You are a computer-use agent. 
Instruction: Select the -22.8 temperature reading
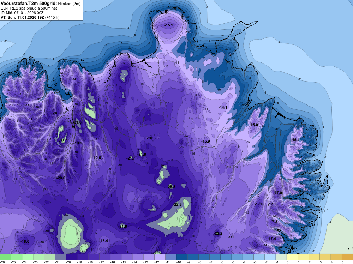pos(178,204)
